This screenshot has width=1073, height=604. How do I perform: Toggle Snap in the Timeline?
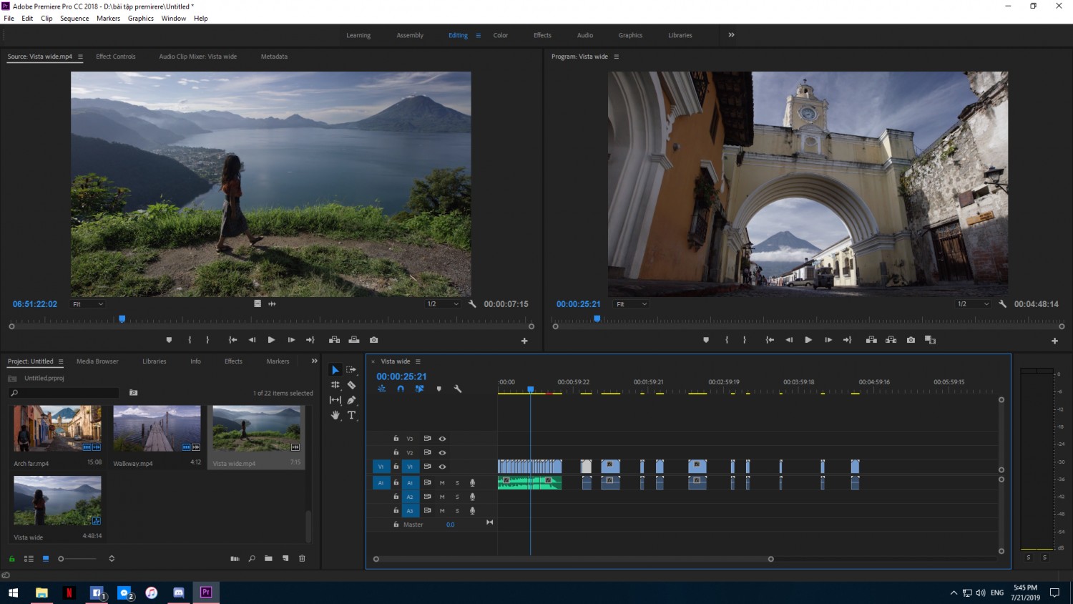[401, 389]
